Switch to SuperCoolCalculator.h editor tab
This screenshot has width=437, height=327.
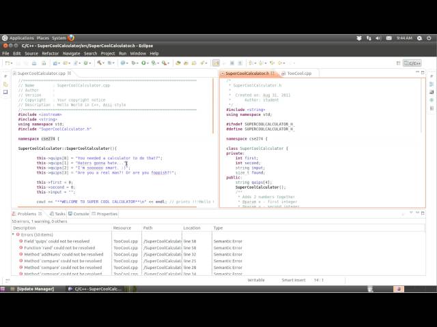tap(247, 74)
